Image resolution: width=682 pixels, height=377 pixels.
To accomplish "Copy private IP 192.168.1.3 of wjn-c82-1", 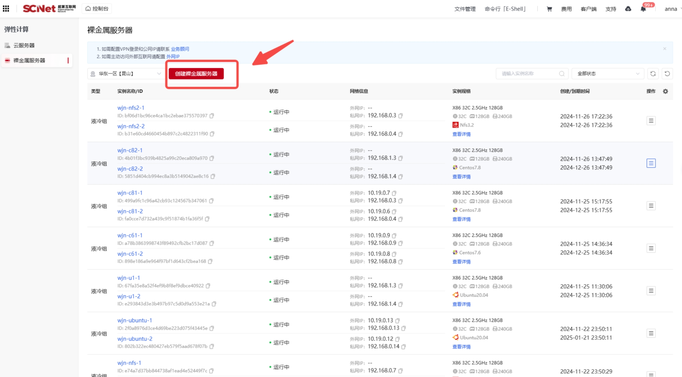I will [x=401, y=158].
